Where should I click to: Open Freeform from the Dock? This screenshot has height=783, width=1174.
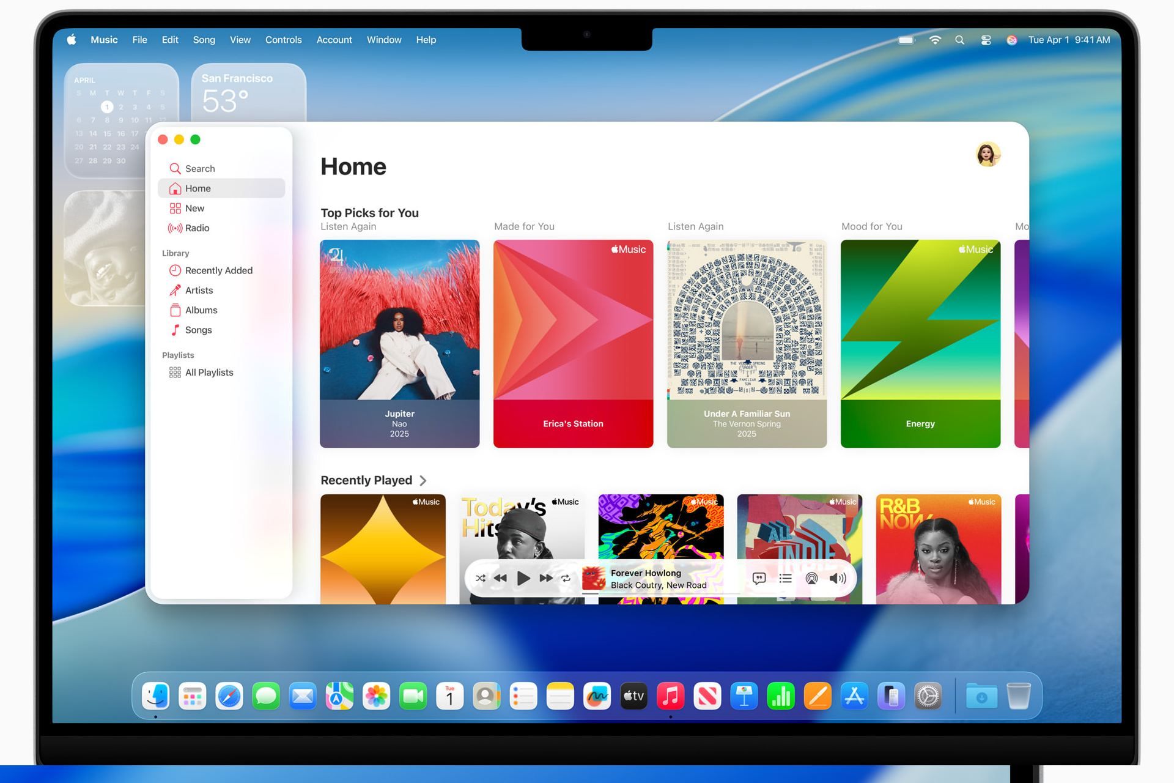[x=597, y=696]
